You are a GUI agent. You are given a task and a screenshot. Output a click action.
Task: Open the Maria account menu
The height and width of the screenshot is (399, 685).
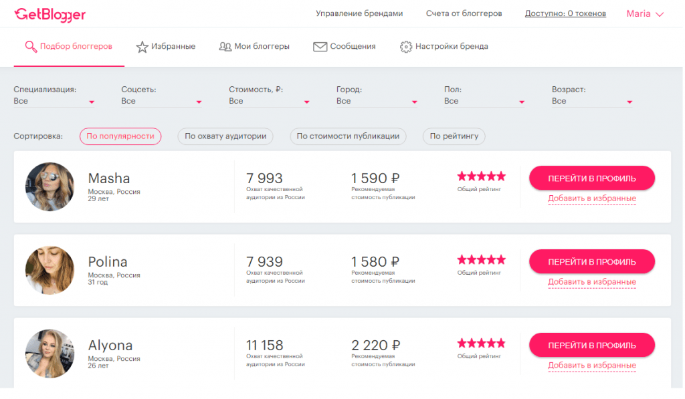pos(644,14)
